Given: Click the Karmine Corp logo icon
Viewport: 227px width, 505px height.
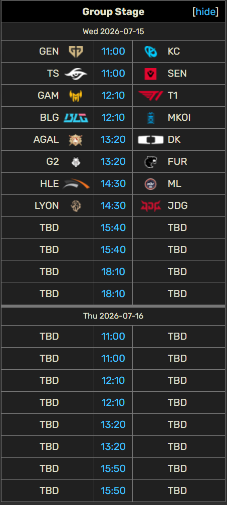Looking at the screenshot, I should [x=150, y=51].
